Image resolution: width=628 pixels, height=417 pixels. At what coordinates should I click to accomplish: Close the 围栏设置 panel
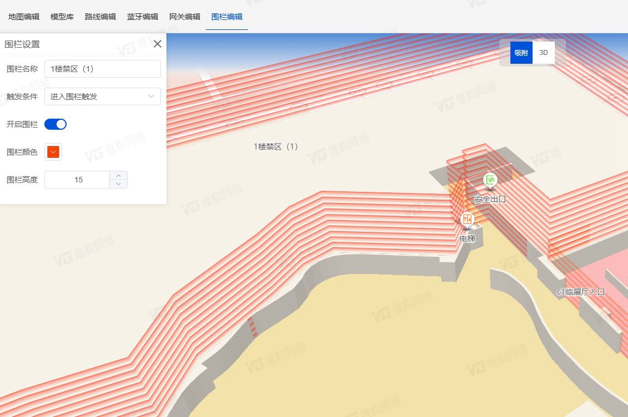[x=158, y=44]
